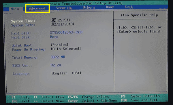Click the Quiet Boot label
173x105 pixels.
[x=22, y=45]
